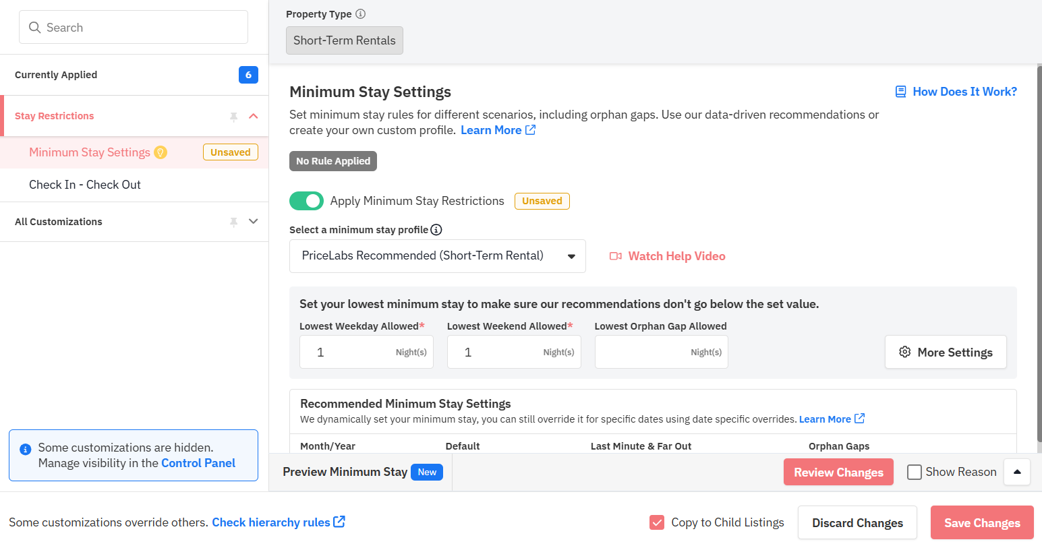1042x548 pixels.
Task: Click the Last Minute & Far Out column header
Action: tap(641, 446)
